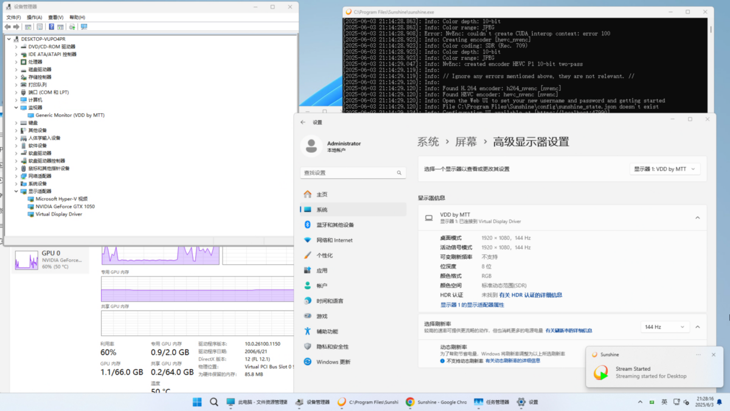Viewport: 730px width, 411px height.
Task: Collapse the VDD by MTT display info card
Action: 698,217
